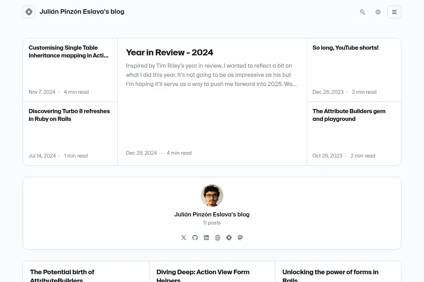The height and width of the screenshot is (282, 424).
Task: Open 'The Attribute Builders gem and playground' post
Action: coord(349,115)
